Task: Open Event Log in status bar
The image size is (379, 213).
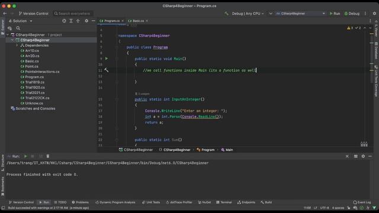Action: [x=362, y=202]
